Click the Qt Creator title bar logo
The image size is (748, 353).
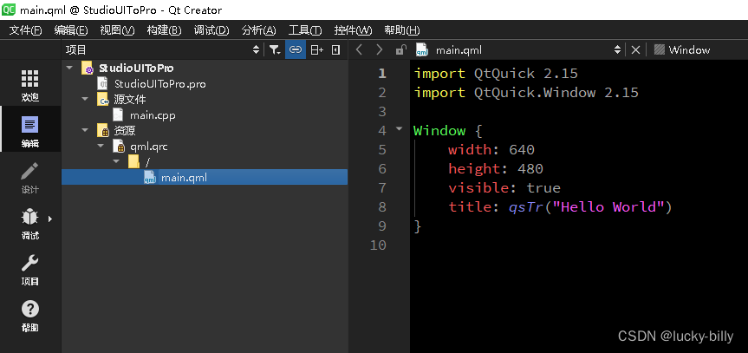point(9,9)
